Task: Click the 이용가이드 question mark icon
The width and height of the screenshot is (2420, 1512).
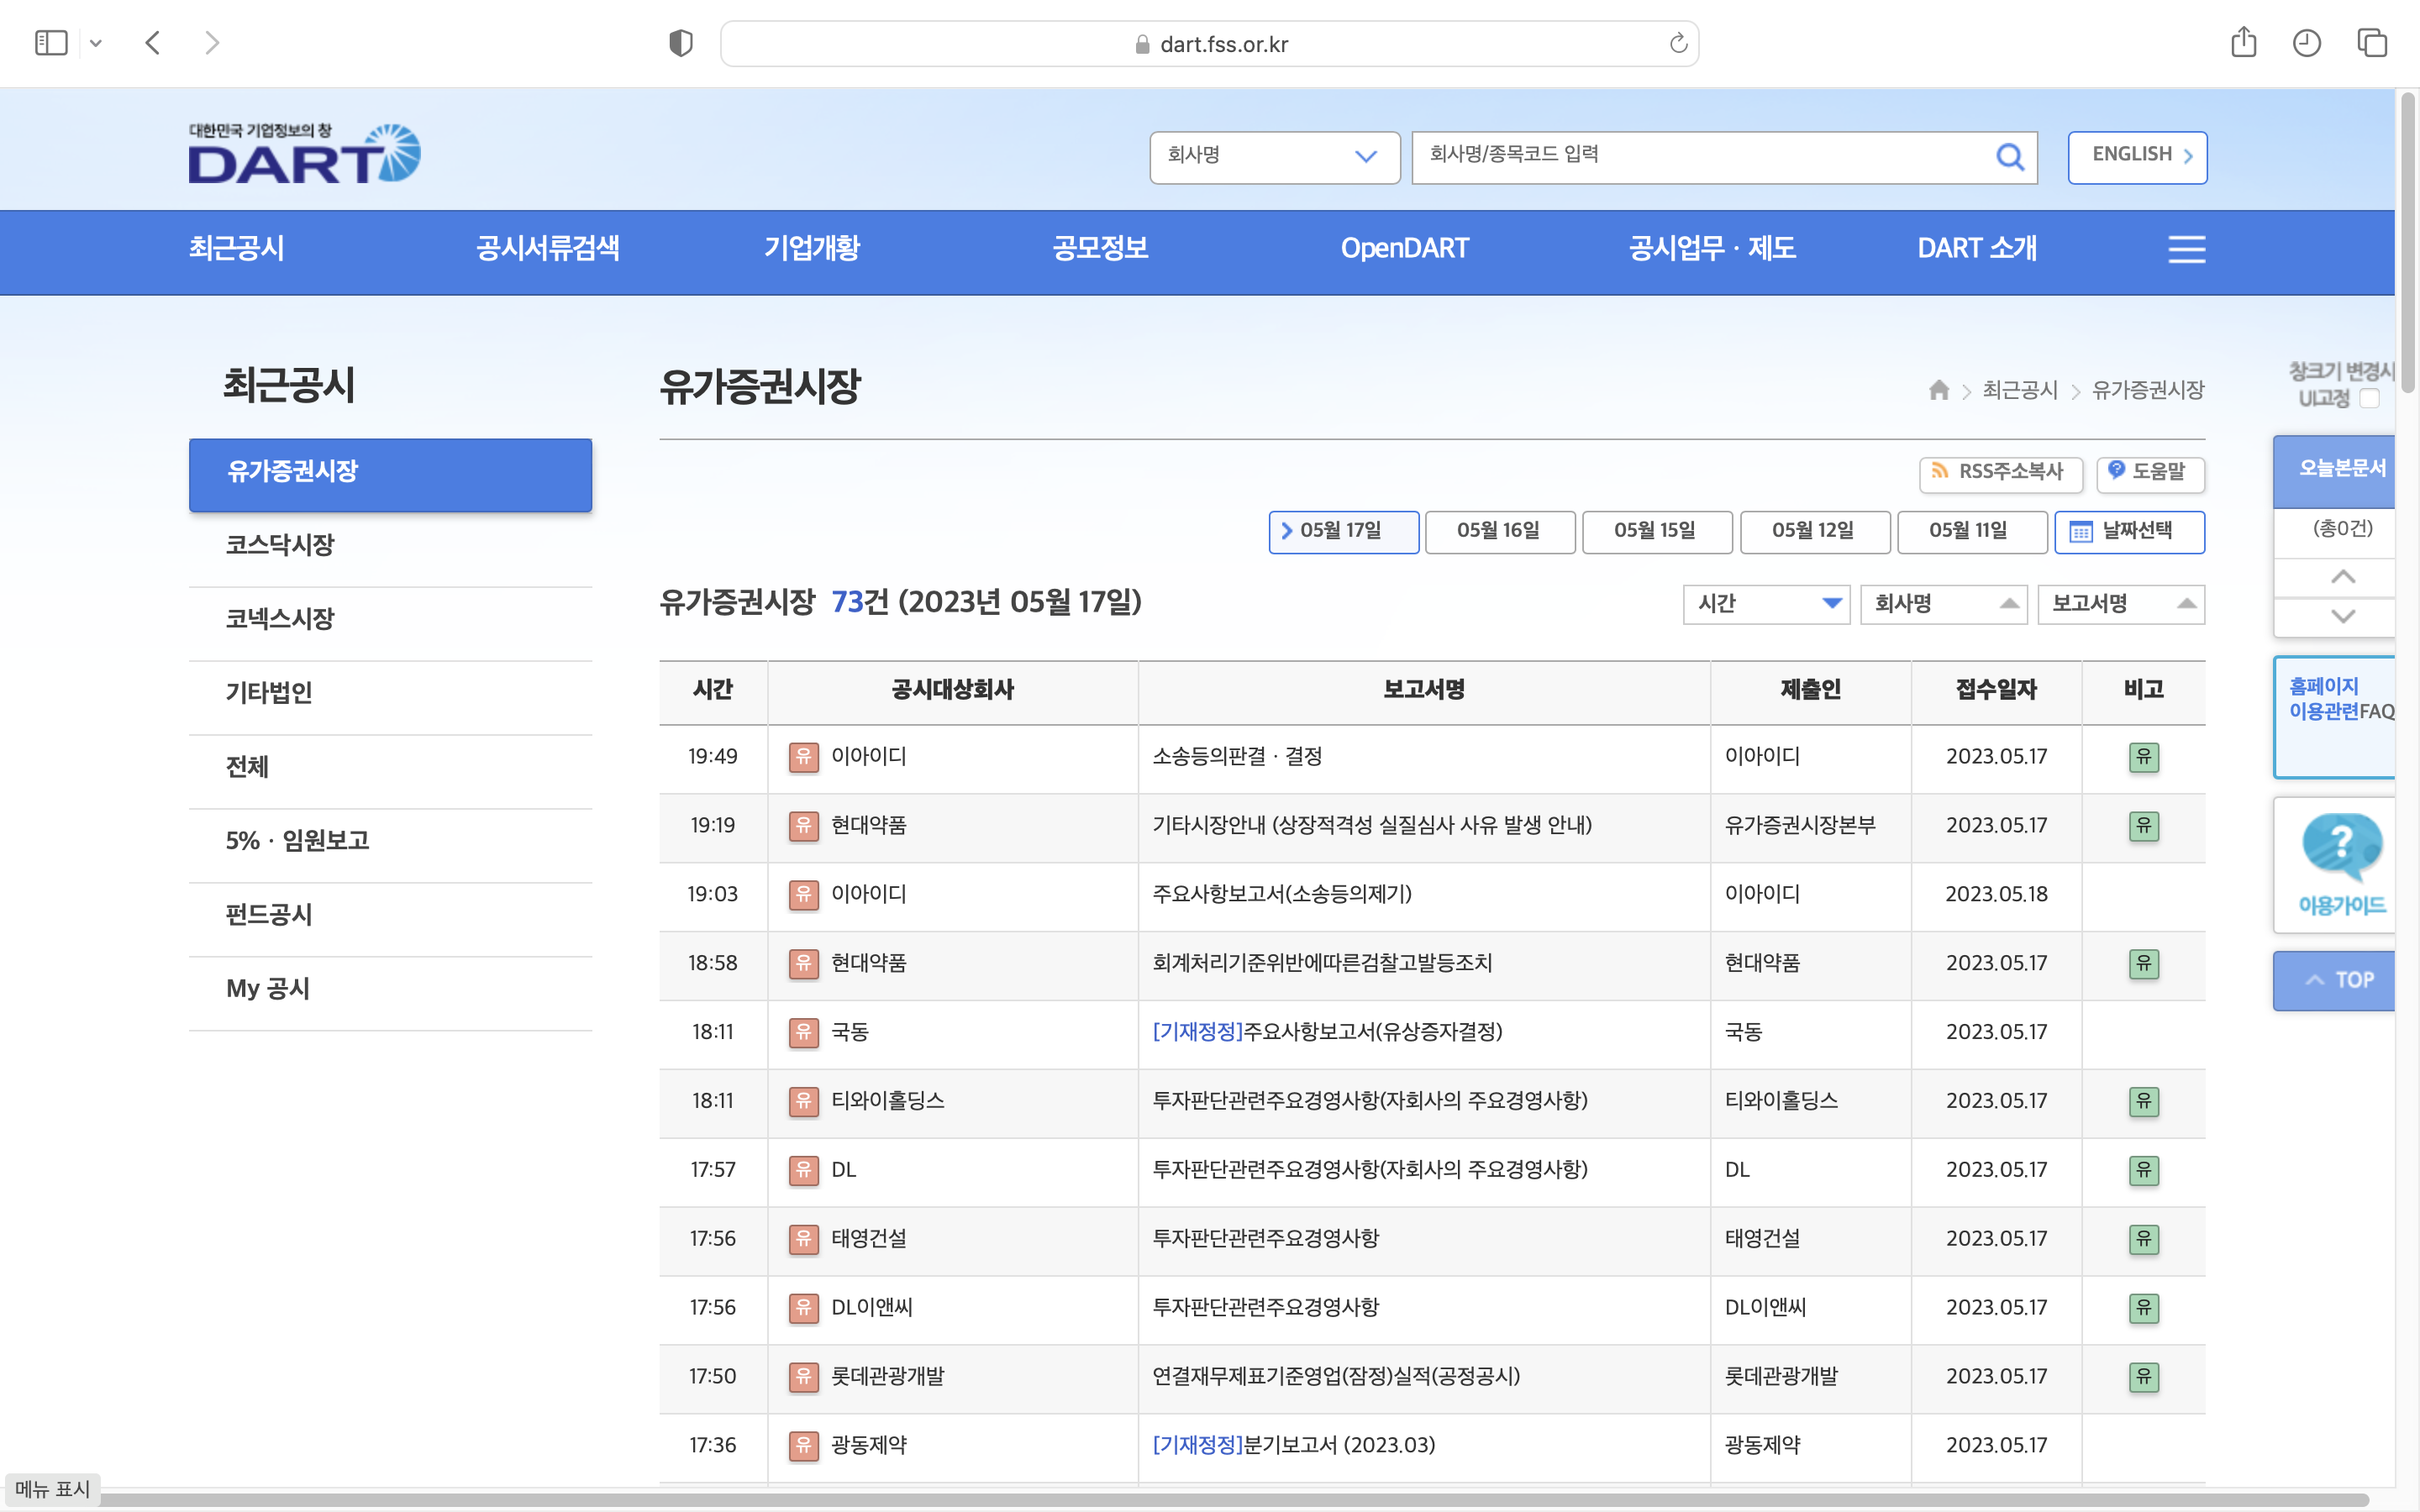Action: [2341, 847]
